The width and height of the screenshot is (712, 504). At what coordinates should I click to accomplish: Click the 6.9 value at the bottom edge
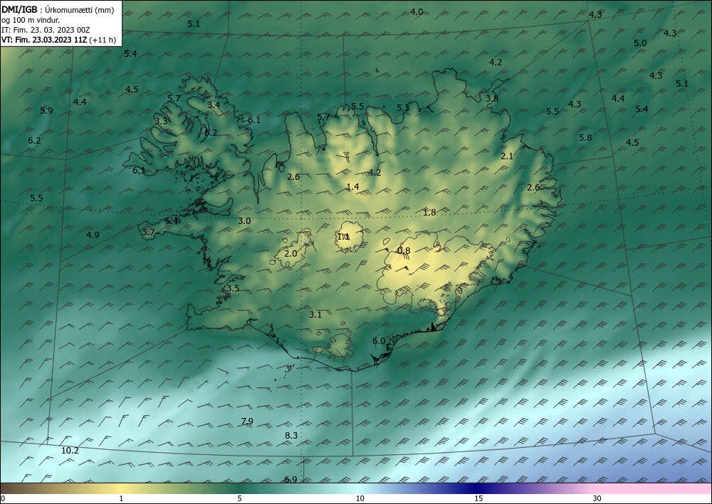[290, 479]
